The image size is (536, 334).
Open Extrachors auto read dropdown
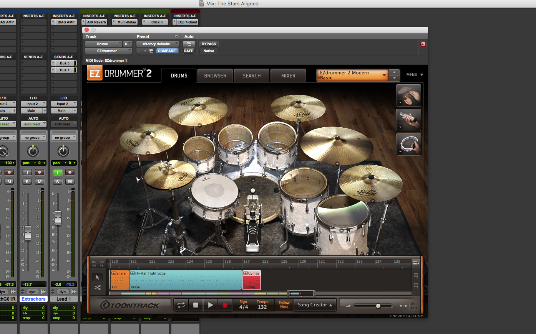click(x=33, y=124)
